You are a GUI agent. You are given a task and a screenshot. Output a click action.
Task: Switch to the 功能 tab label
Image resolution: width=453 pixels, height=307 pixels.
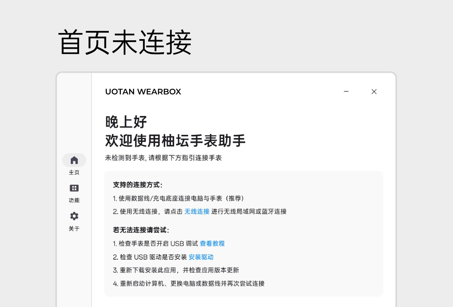pos(74,200)
